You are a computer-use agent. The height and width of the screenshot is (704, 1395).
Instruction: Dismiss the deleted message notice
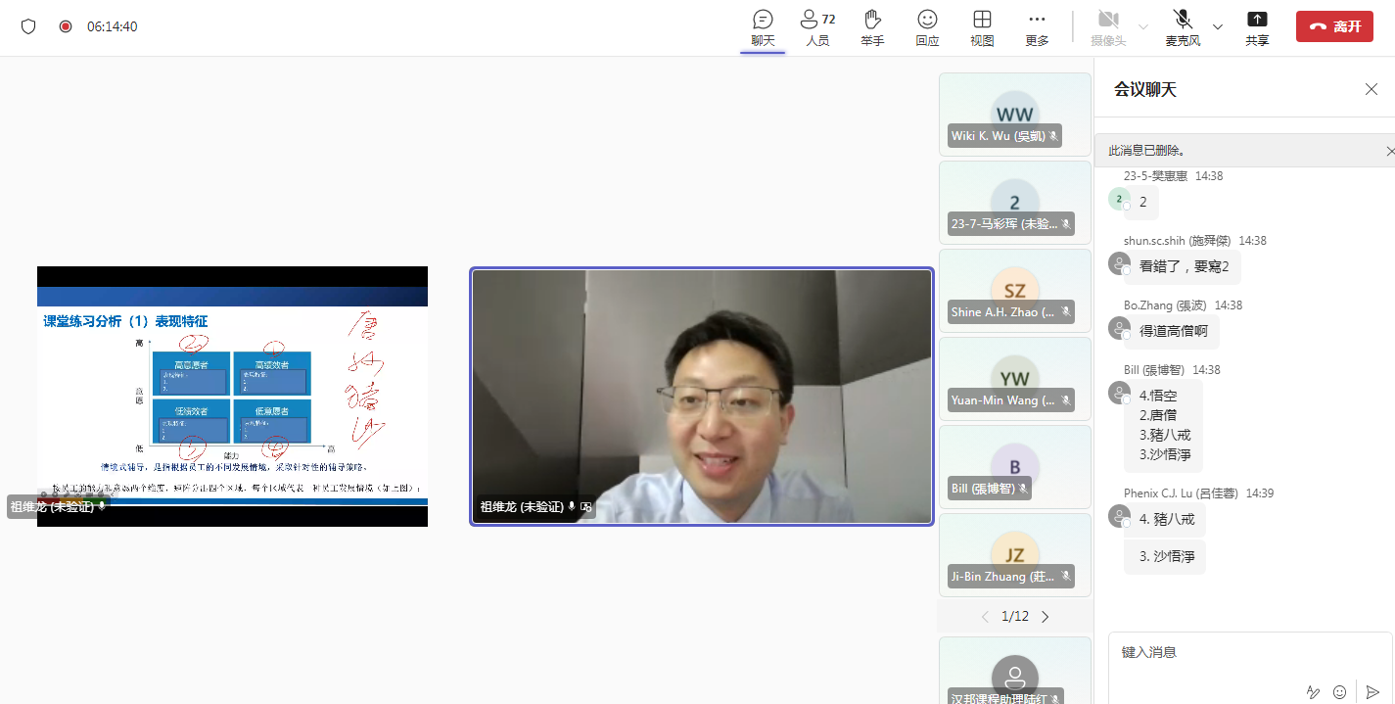pos(1390,151)
